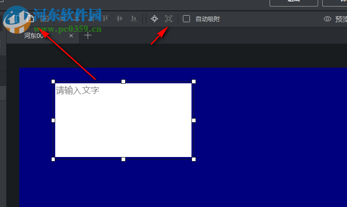
Task: Click the align bottom edges icon
Action: (134, 19)
